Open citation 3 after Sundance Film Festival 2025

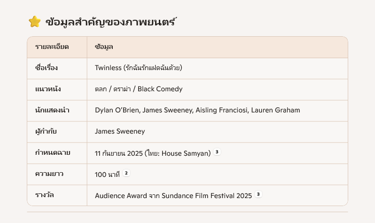(258, 194)
